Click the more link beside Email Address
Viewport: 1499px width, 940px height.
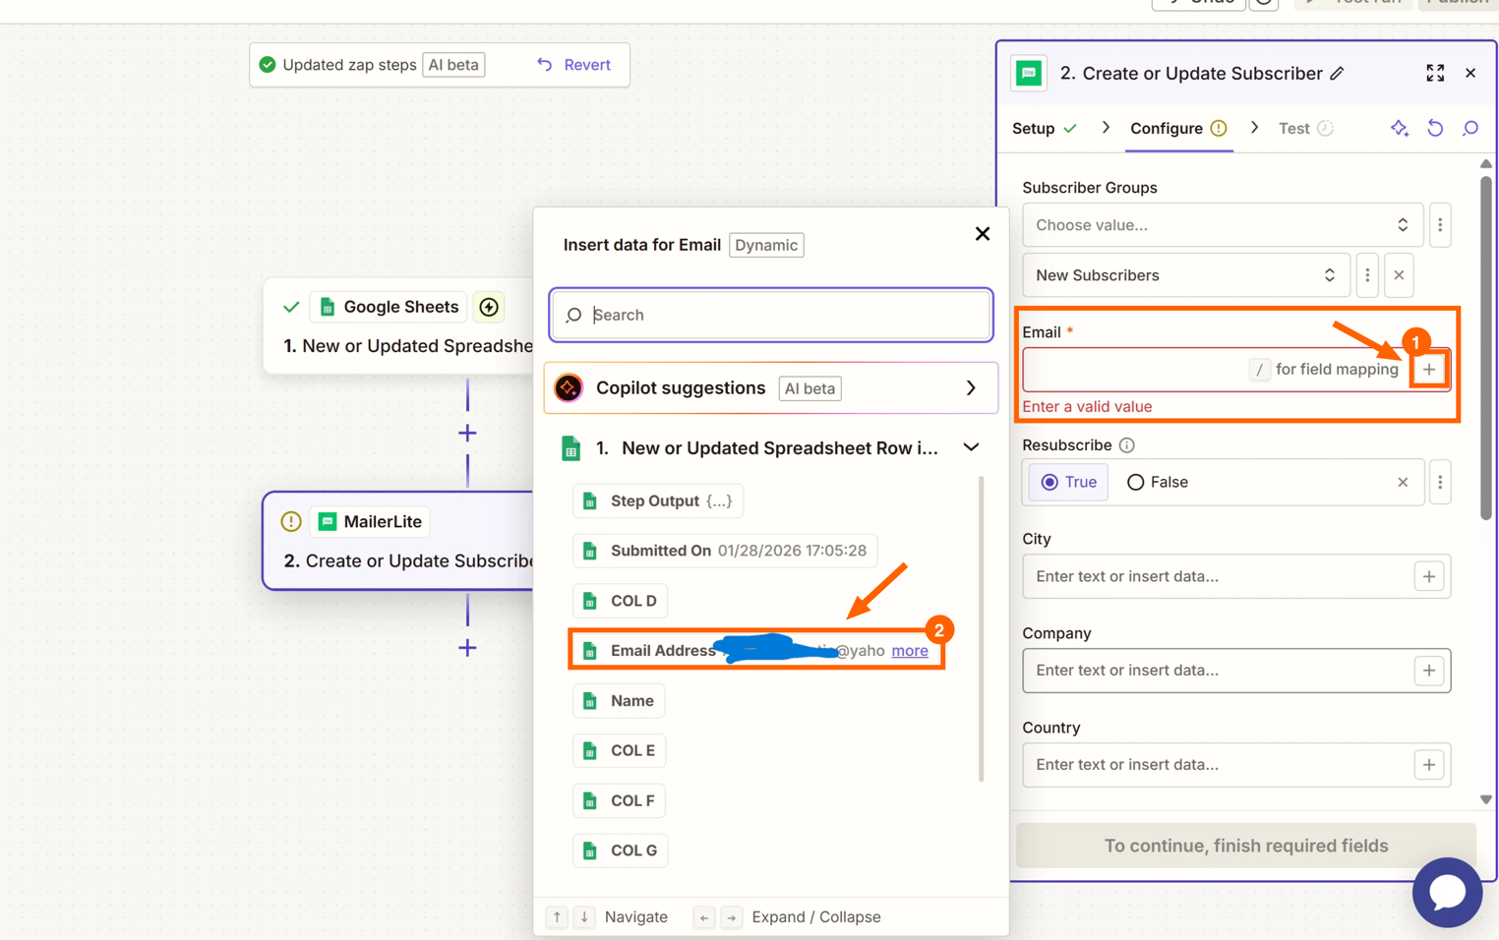click(x=909, y=651)
